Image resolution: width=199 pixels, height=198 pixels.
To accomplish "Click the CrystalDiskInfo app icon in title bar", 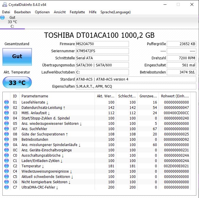I will (x=5, y=4).
